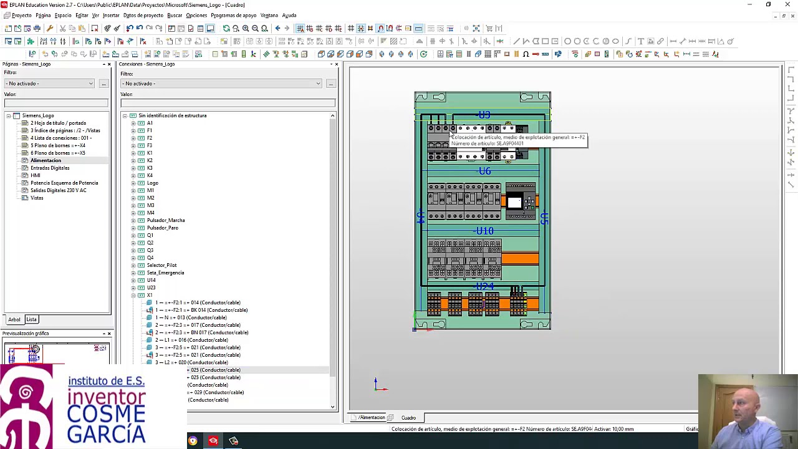
Task: Toggle the red magnet object snap
Action: 380,28
